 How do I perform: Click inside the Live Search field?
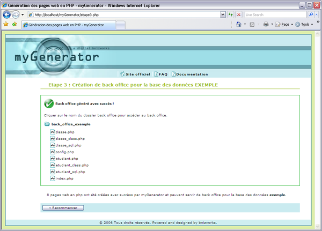(x=275, y=14)
